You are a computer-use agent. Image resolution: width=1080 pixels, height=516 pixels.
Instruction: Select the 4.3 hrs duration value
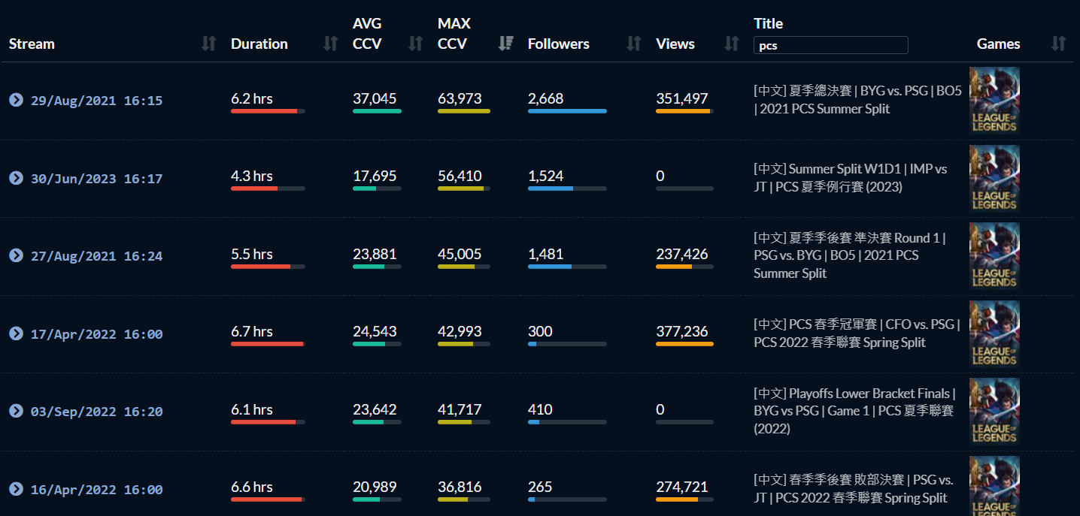click(252, 176)
